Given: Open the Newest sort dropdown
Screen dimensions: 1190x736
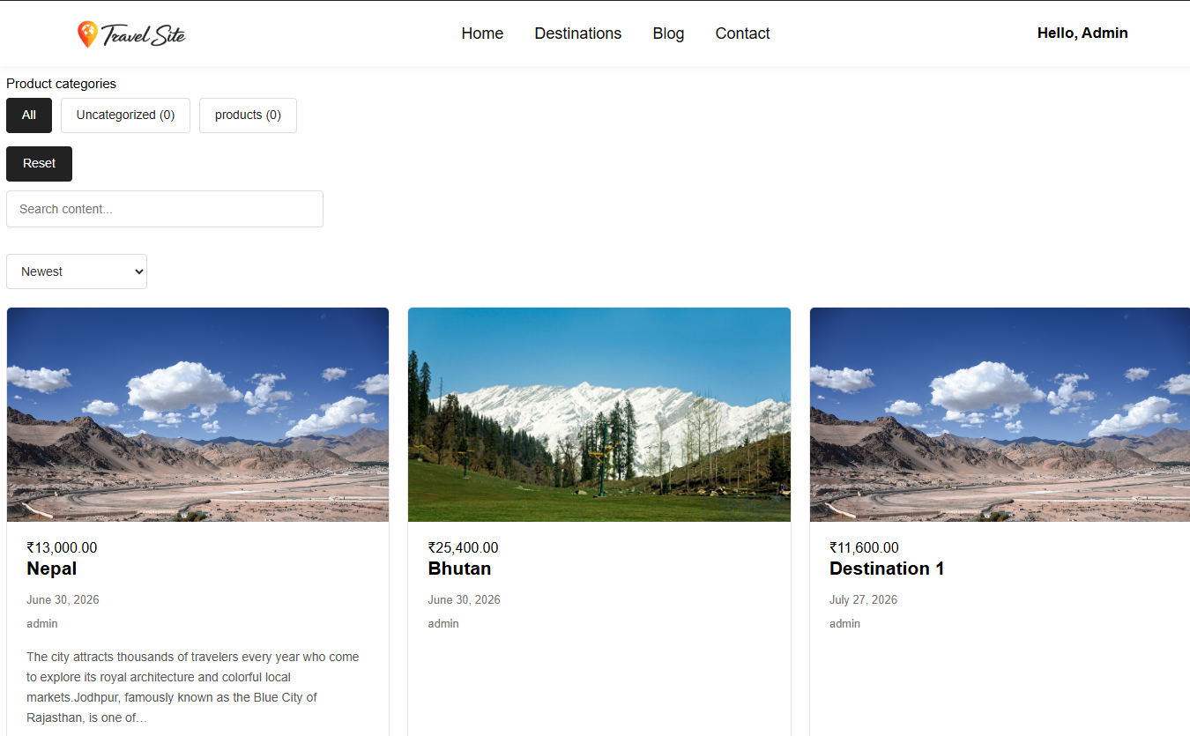Looking at the screenshot, I should point(77,271).
